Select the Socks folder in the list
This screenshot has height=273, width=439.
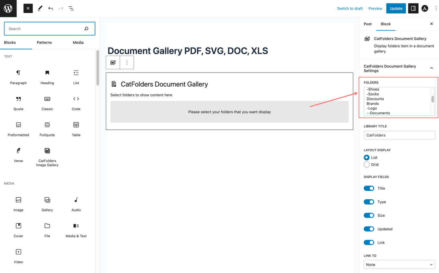373,94
